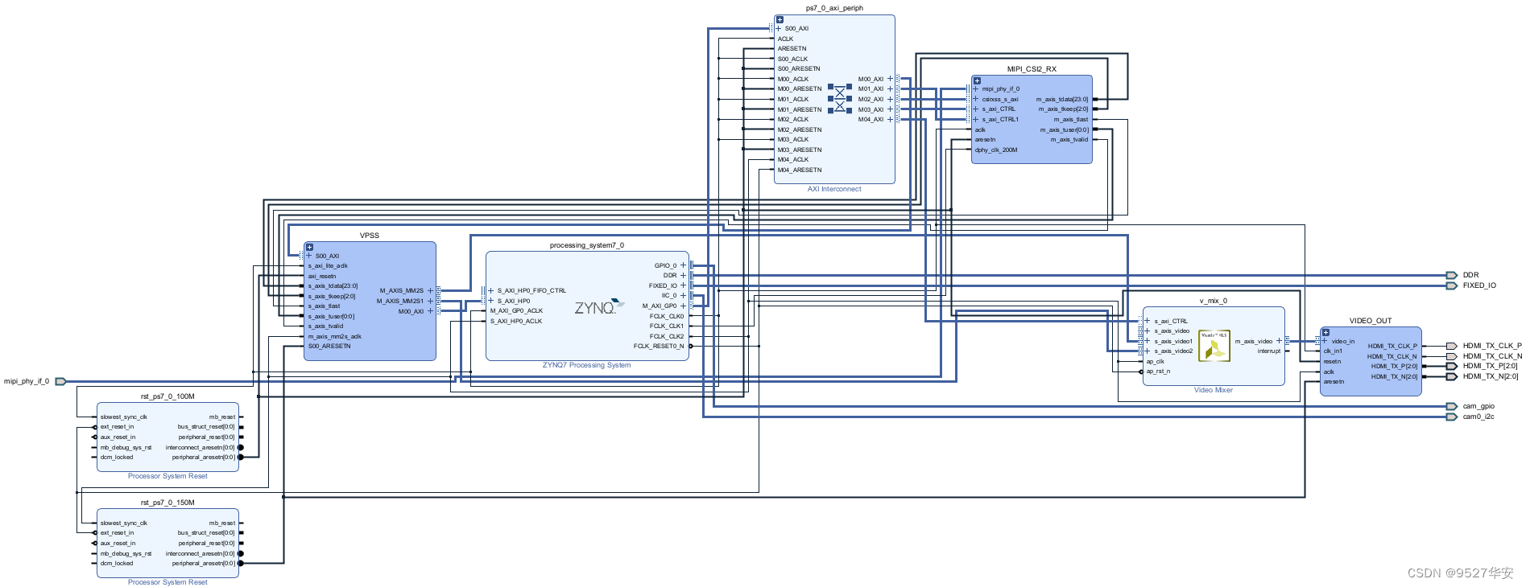This screenshot has width=1526, height=587.
Task: Select the MIPI_CSI2_RX block title
Action: [1032, 69]
